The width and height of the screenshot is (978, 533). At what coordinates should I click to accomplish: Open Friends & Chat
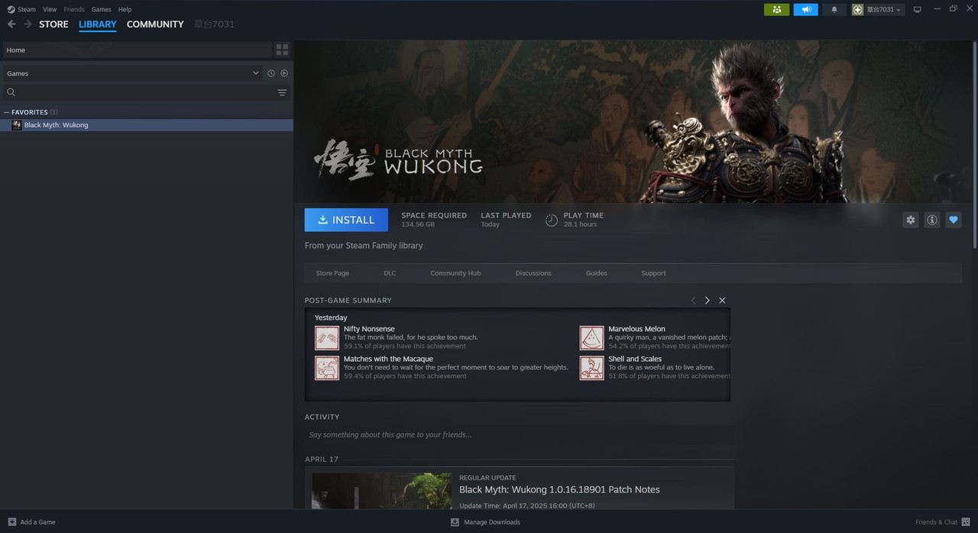[942, 522]
